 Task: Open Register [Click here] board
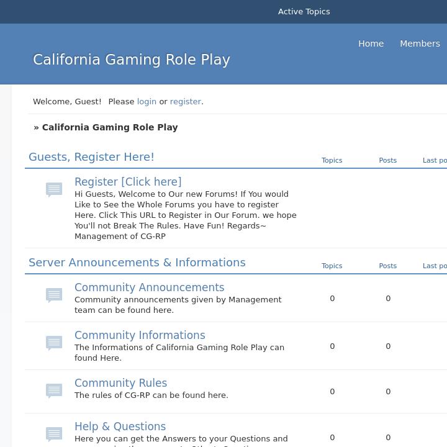point(128,182)
